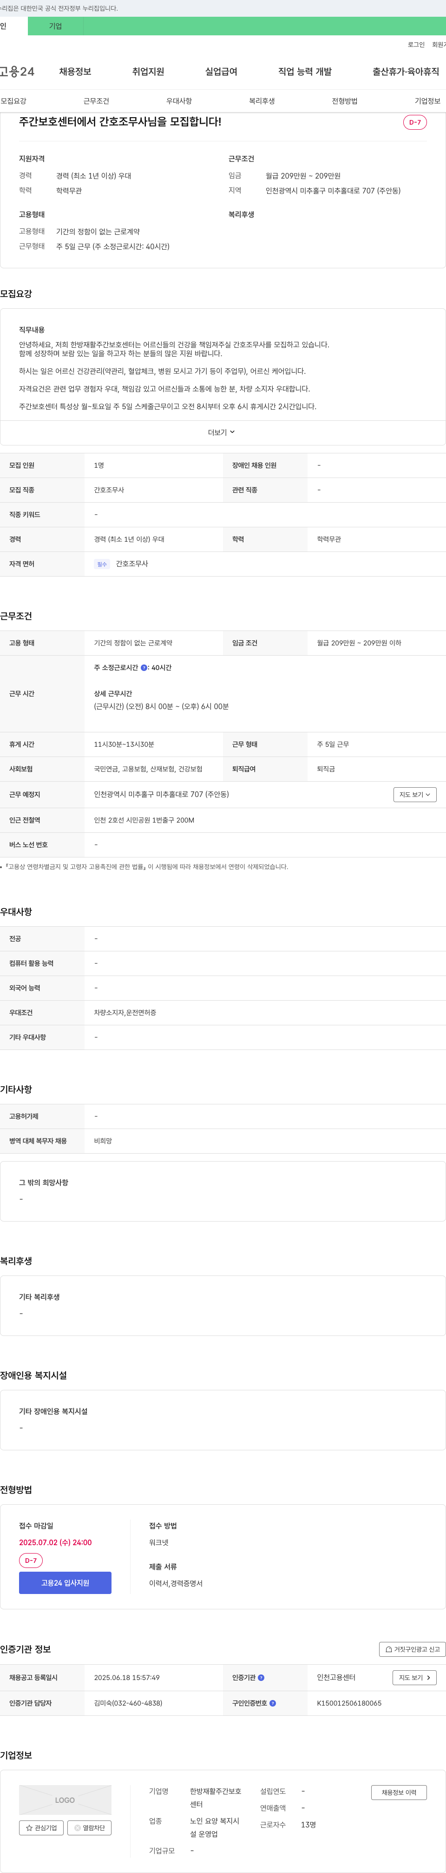
Task: Click the 고용24 site logo
Action: point(17,71)
